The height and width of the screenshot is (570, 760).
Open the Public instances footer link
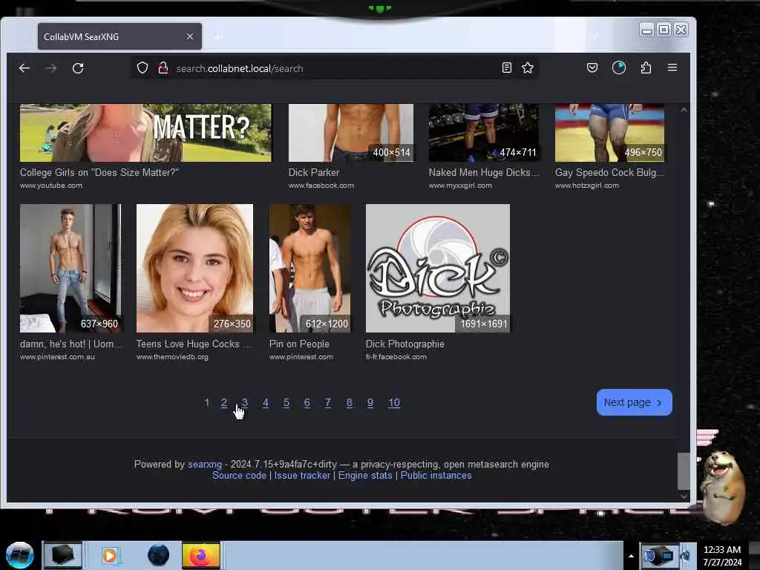pyautogui.click(x=436, y=476)
